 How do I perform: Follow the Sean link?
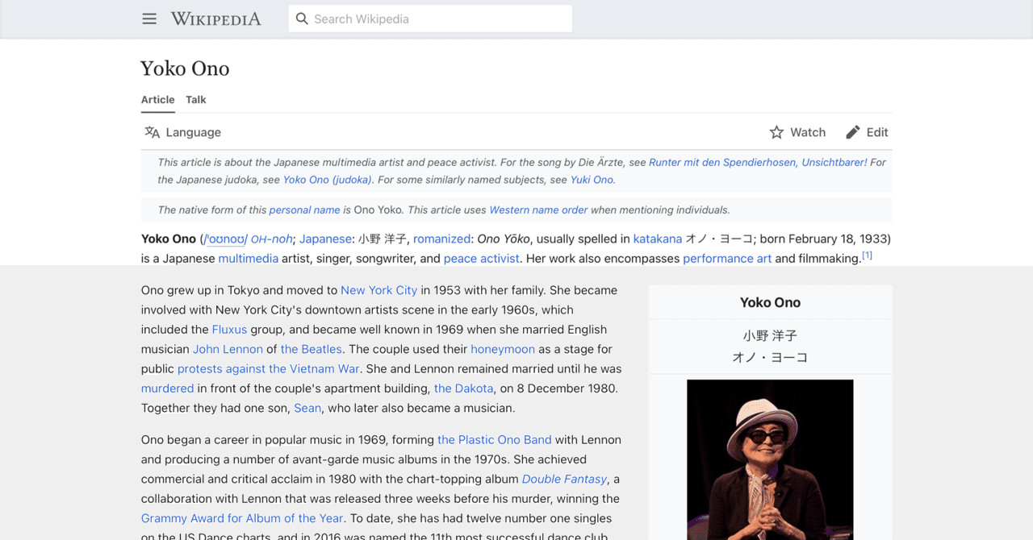[307, 408]
